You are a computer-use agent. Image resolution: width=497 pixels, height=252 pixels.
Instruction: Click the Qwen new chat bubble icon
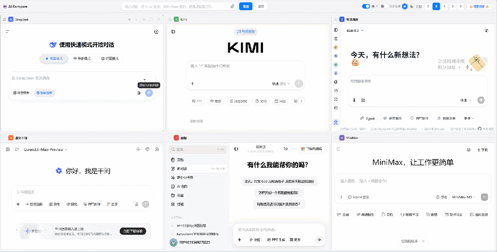[x=17, y=149]
